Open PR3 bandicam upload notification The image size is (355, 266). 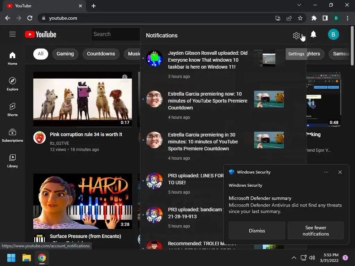point(182,218)
